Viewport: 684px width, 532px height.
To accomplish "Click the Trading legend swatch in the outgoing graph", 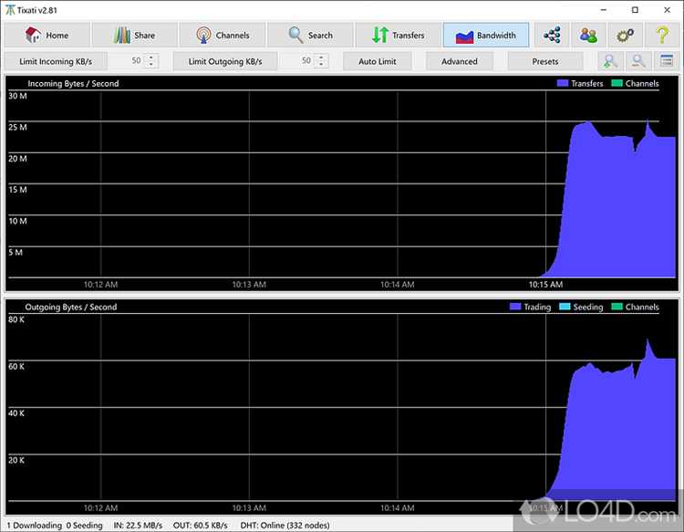I will pyautogui.click(x=515, y=307).
